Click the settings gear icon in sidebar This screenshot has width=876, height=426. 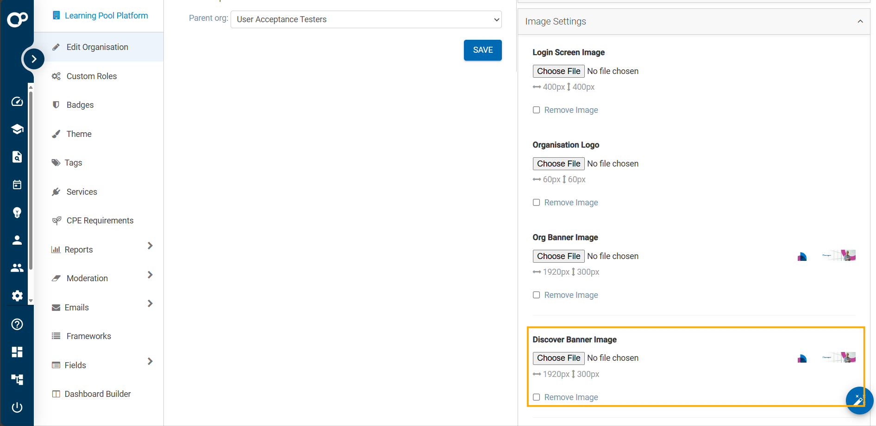(17, 296)
